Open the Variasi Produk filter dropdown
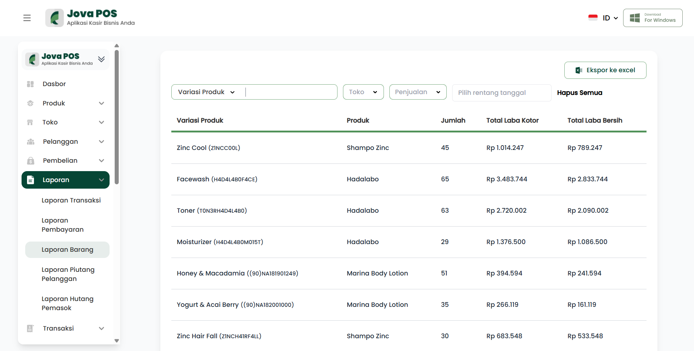The height and width of the screenshot is (351, 694). point(207,92)
